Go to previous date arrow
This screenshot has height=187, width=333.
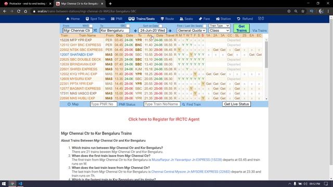[135, 31]
